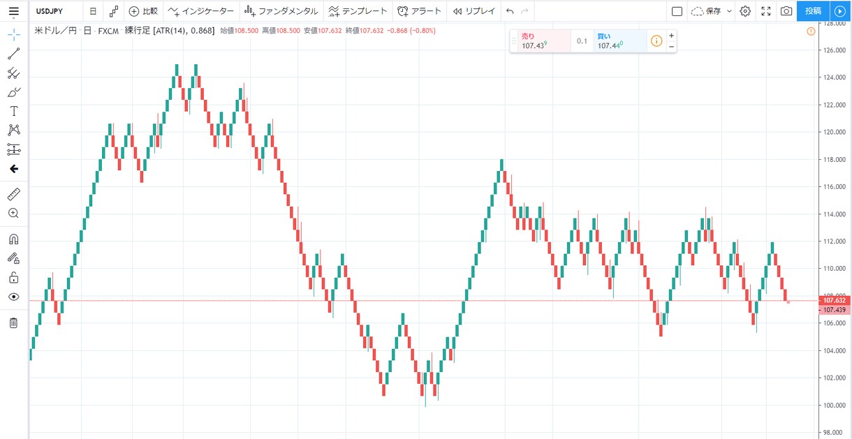Show order info in the trade panel

[656, 41]
